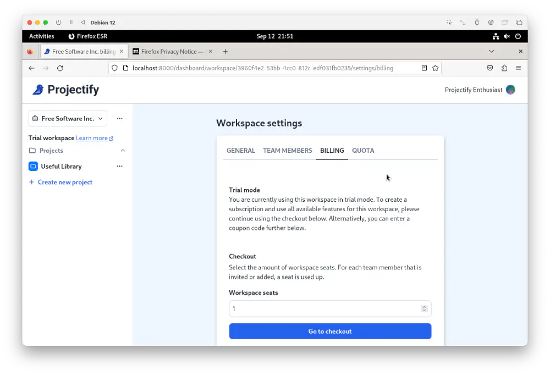Open the ellipsis menu for Useful Library

point(119,166)
